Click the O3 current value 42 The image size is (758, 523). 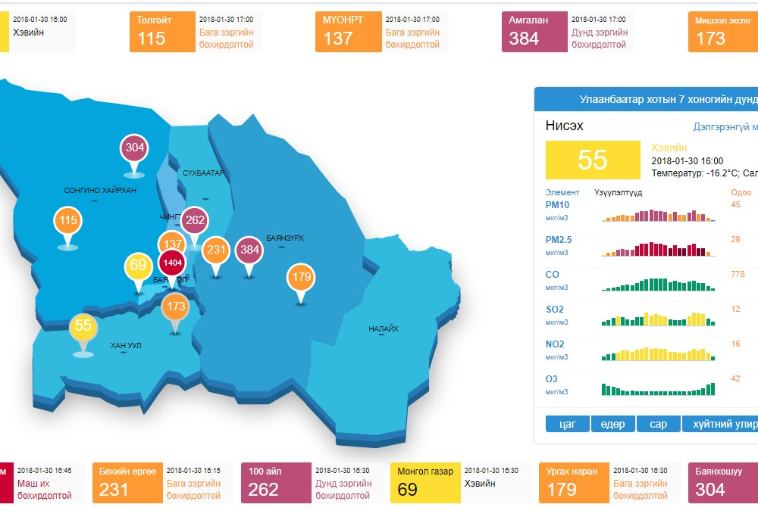[x=735, y=378]
